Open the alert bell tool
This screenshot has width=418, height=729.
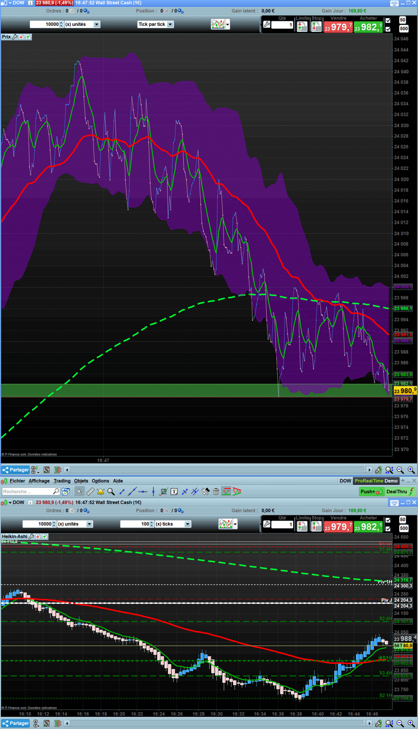coord(100,492)
